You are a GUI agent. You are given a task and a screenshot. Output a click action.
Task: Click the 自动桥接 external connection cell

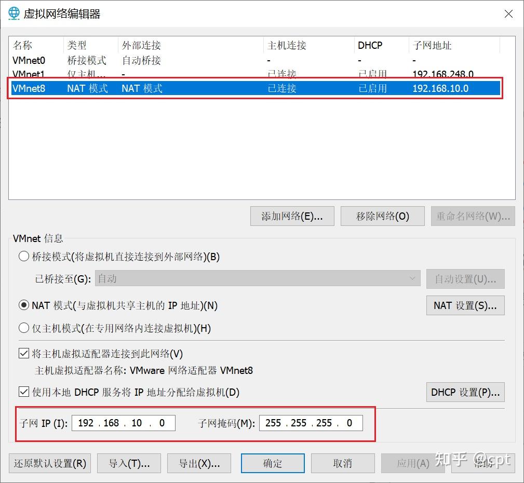[x=141, y=60]
